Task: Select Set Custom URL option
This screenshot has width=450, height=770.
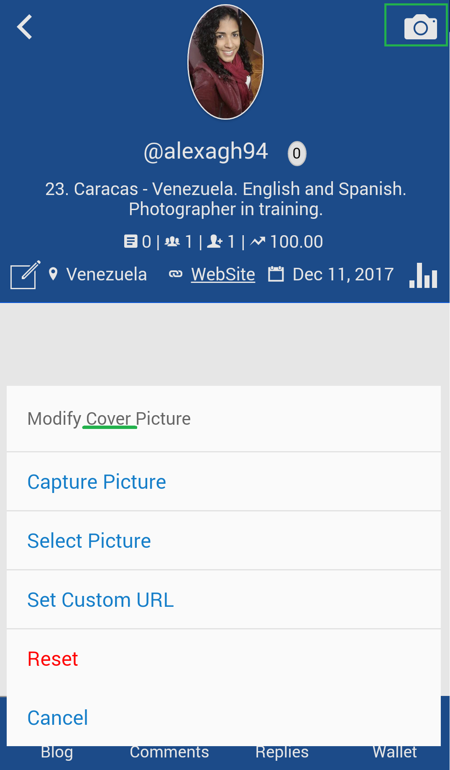Action: [100, 600]
